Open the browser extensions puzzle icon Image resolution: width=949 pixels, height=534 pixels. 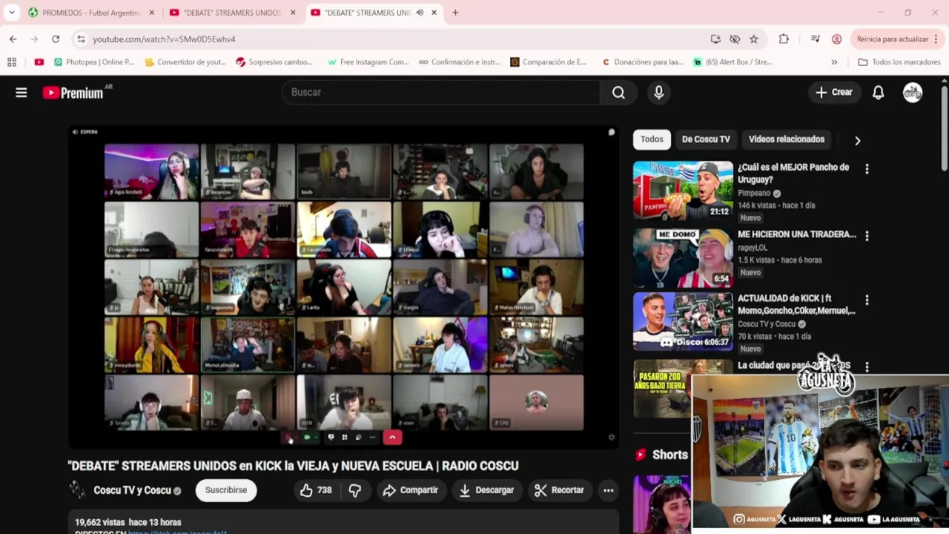tap(784, 39)
